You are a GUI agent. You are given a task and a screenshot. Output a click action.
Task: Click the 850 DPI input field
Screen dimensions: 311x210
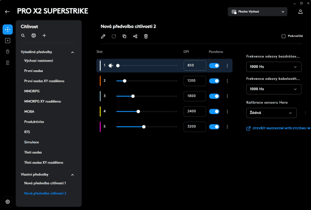[x=195, y=66]
